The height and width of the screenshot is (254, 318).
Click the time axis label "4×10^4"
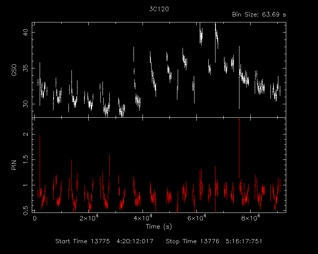point(143,218)
